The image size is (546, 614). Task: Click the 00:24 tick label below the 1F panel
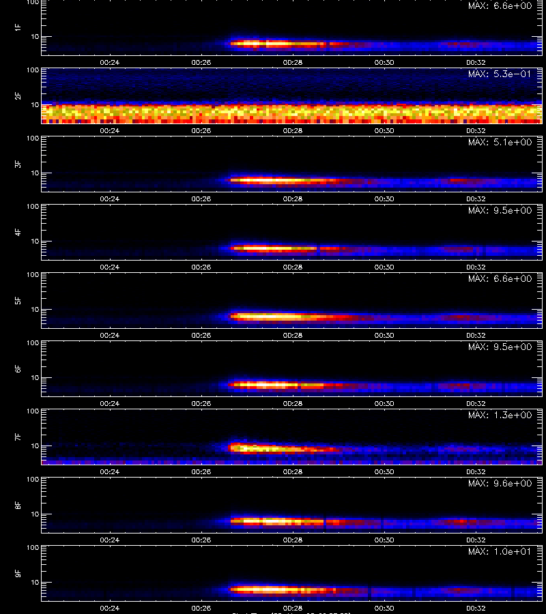tap(110, 62)
